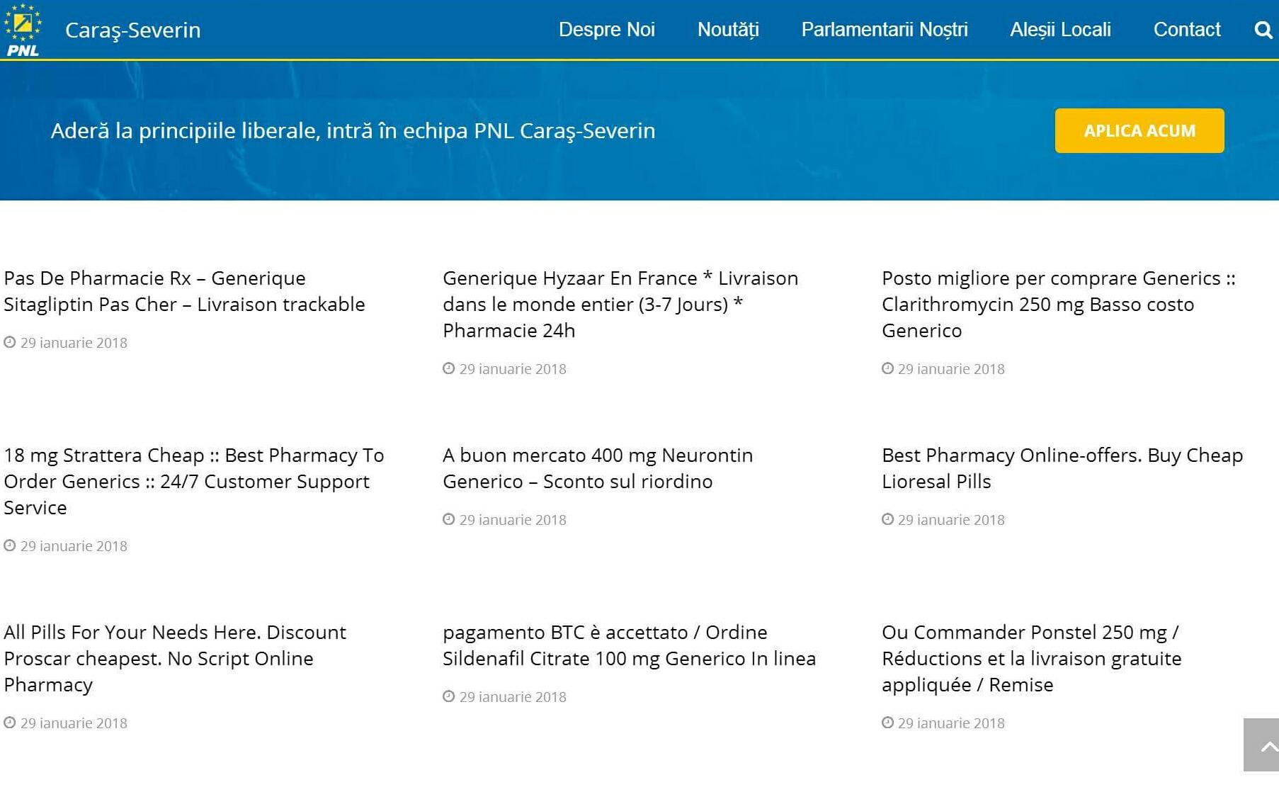This screenshot has width=1279, height=787.
Task: Click the clock icon under Neurontin post
Action: [x=449, y=519]
